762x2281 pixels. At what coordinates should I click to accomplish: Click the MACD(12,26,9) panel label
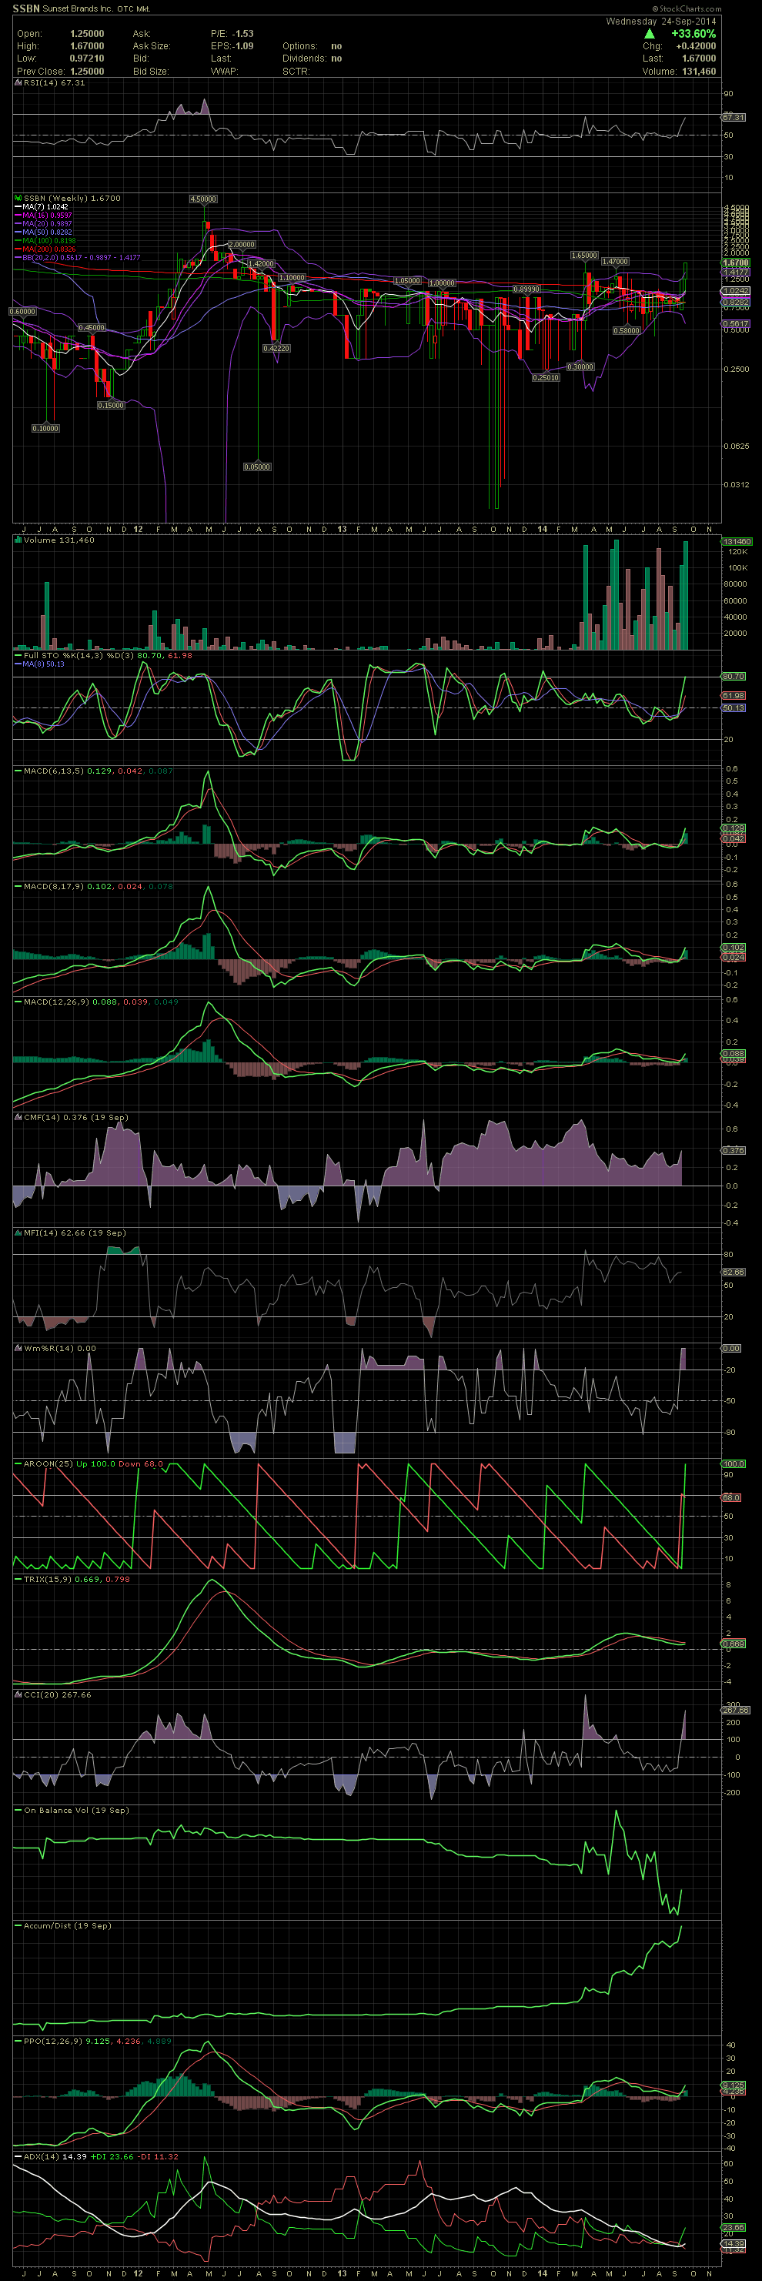pyautogui.click(x=95, y=1002)
